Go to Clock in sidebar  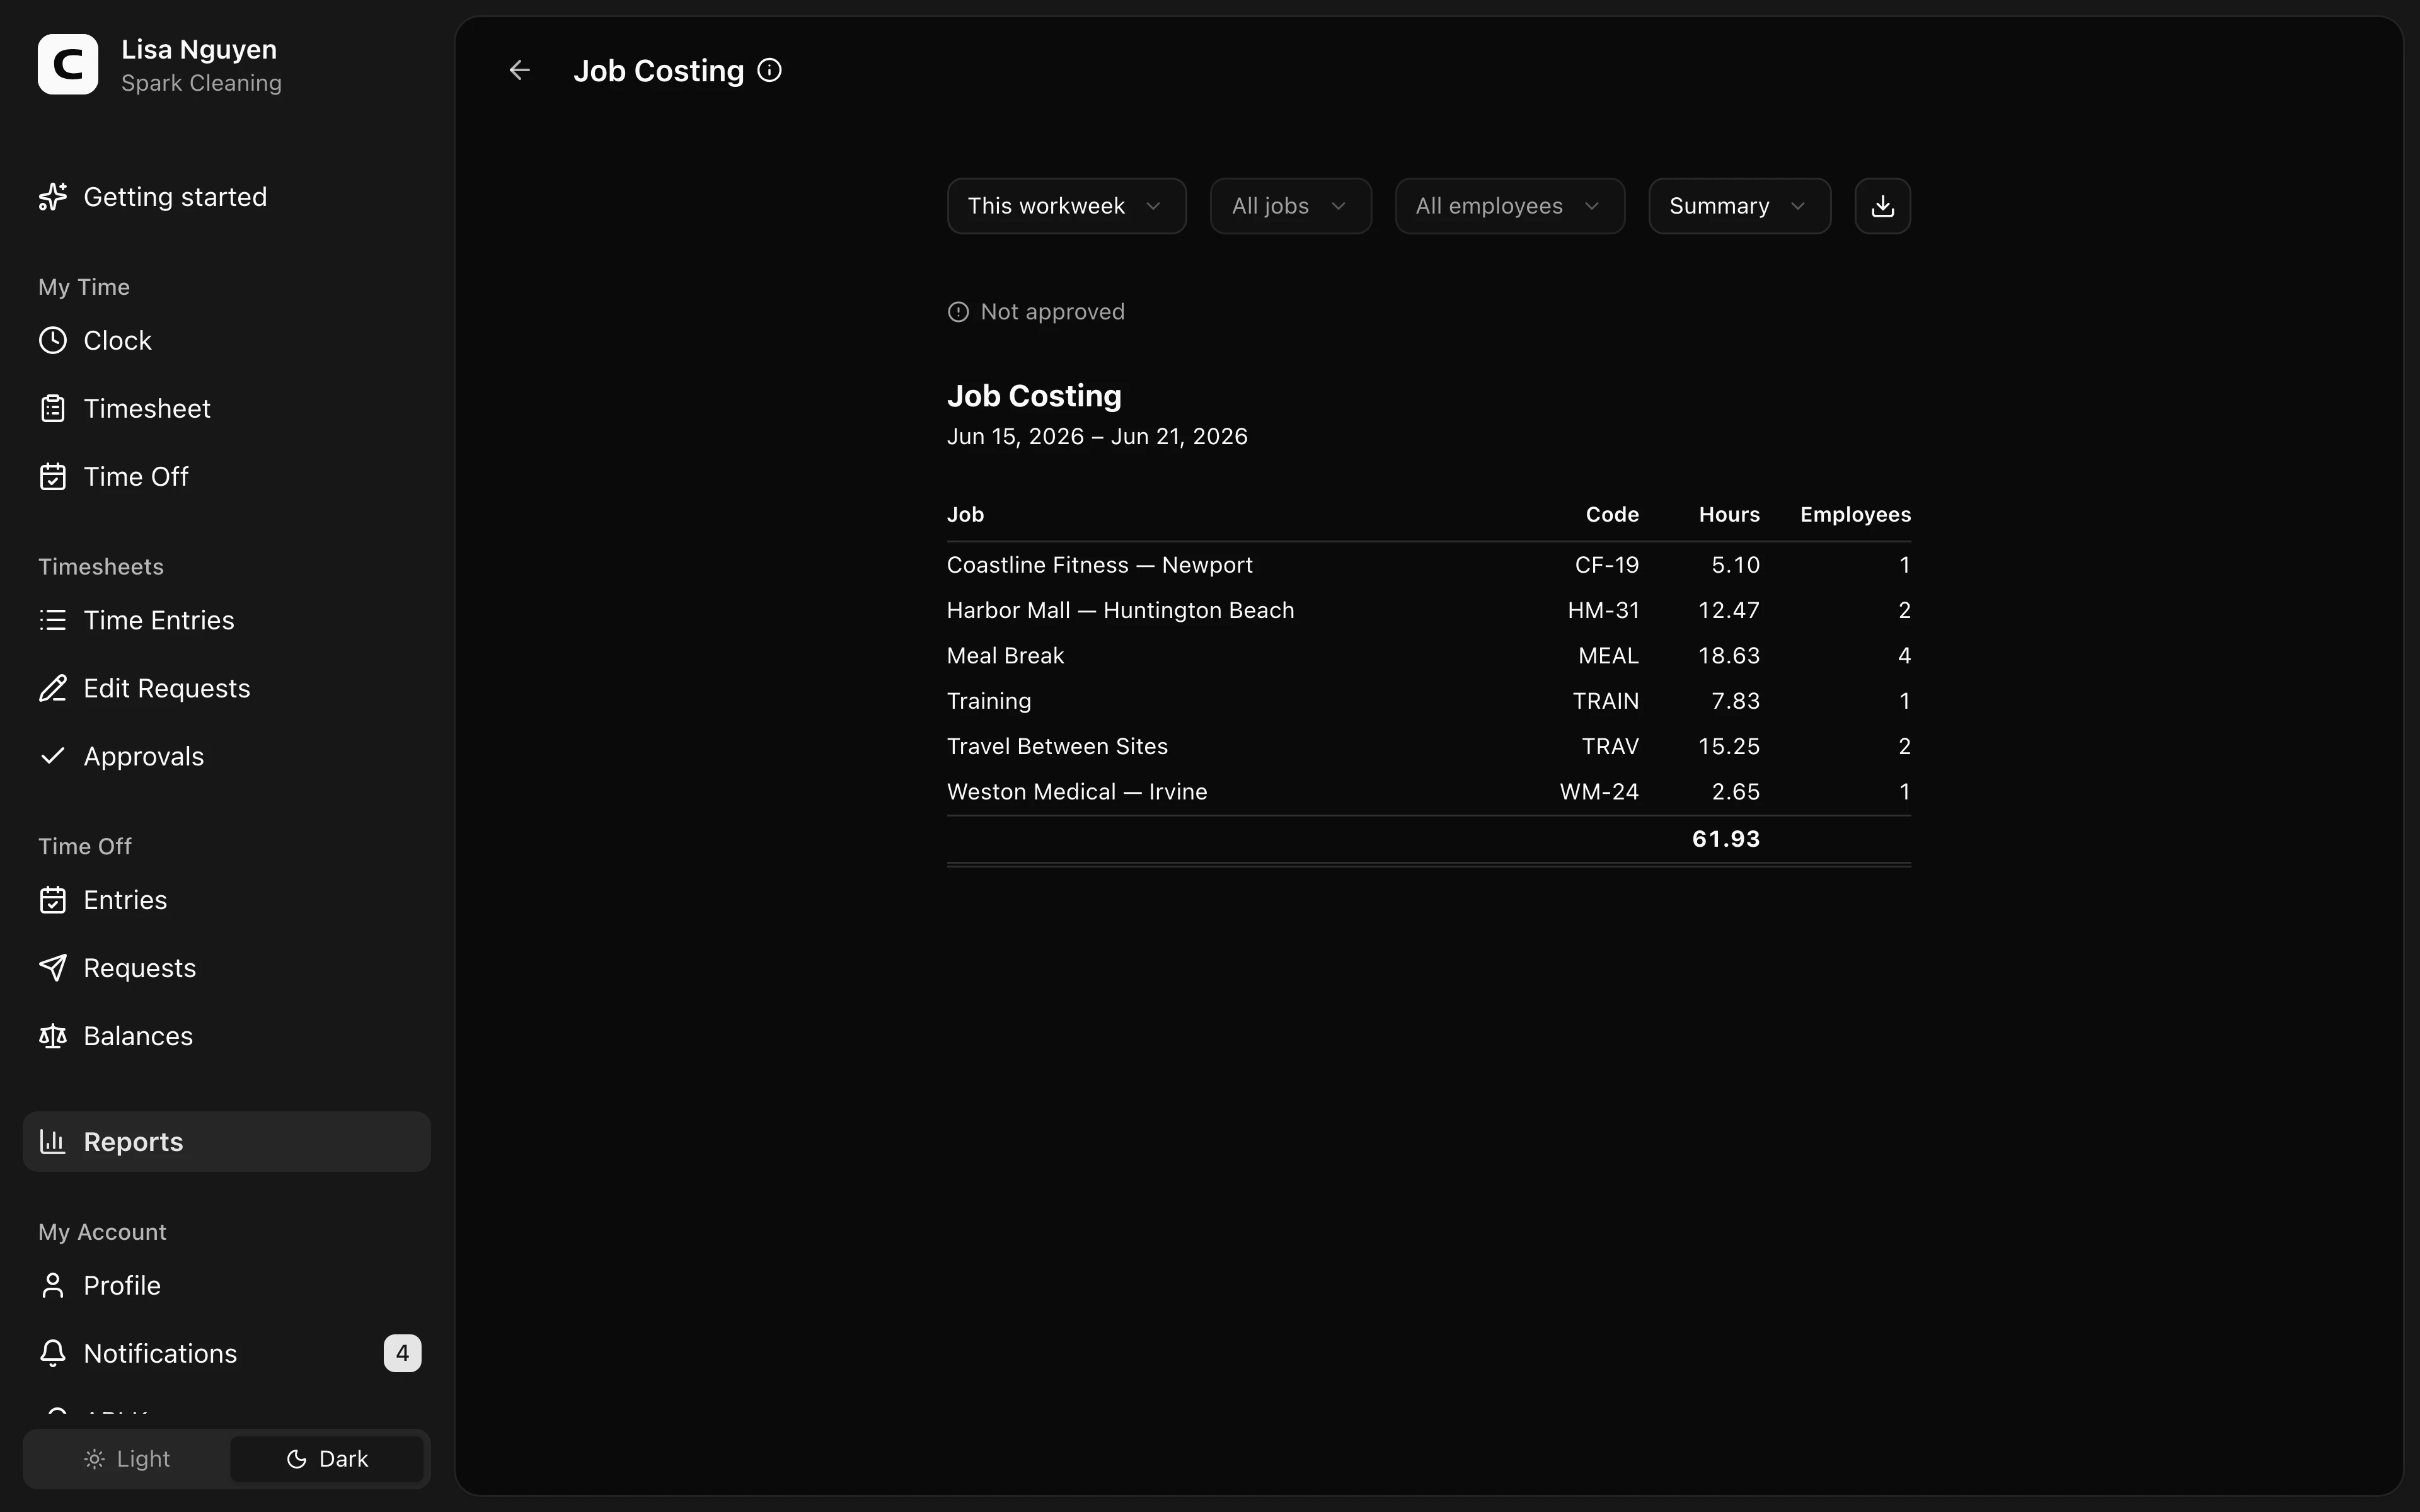tap(226, 341)
